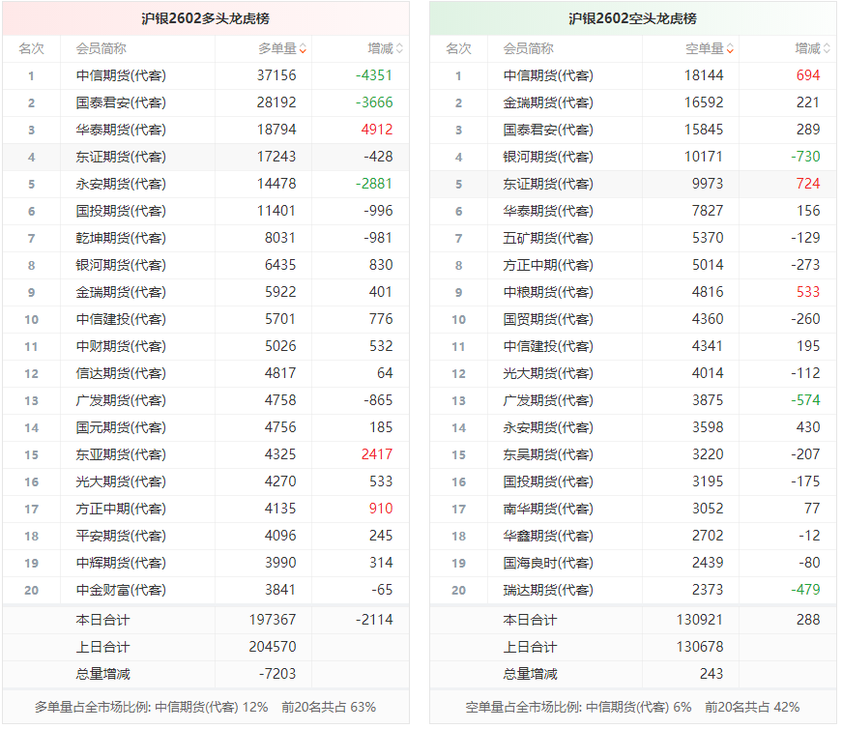The height and width of the screenshot is (729, 842).
Task: Click red change value 694
Action: [808, 75]
